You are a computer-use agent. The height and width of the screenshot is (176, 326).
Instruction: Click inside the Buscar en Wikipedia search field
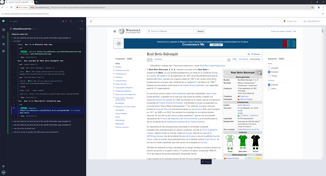click(168, 31)
